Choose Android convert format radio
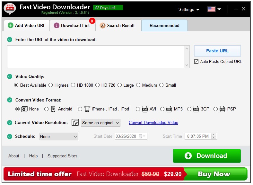The image size is (253, 185). click(x=47, y=109)
